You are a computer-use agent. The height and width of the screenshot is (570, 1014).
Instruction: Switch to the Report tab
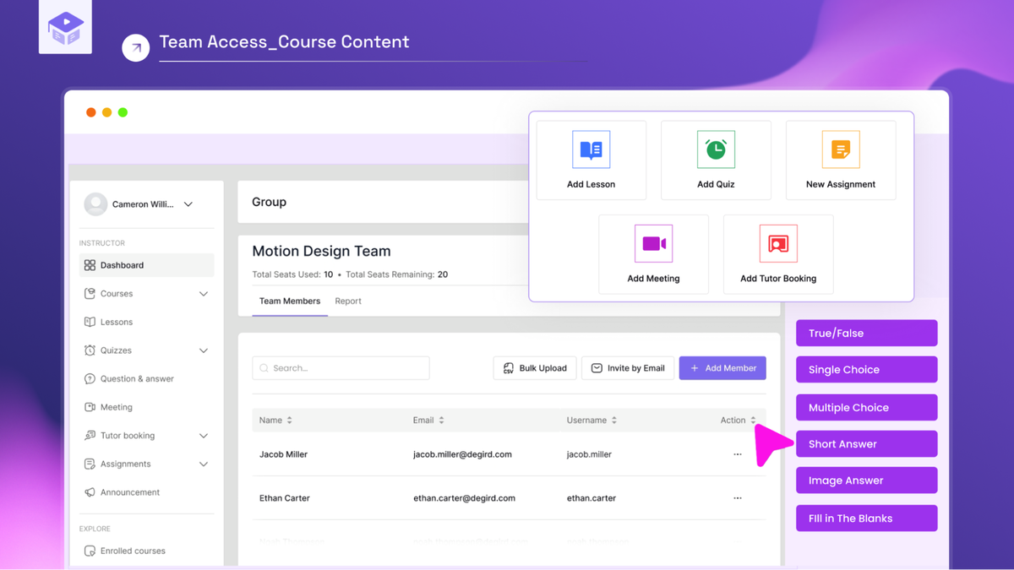[347, 301]
